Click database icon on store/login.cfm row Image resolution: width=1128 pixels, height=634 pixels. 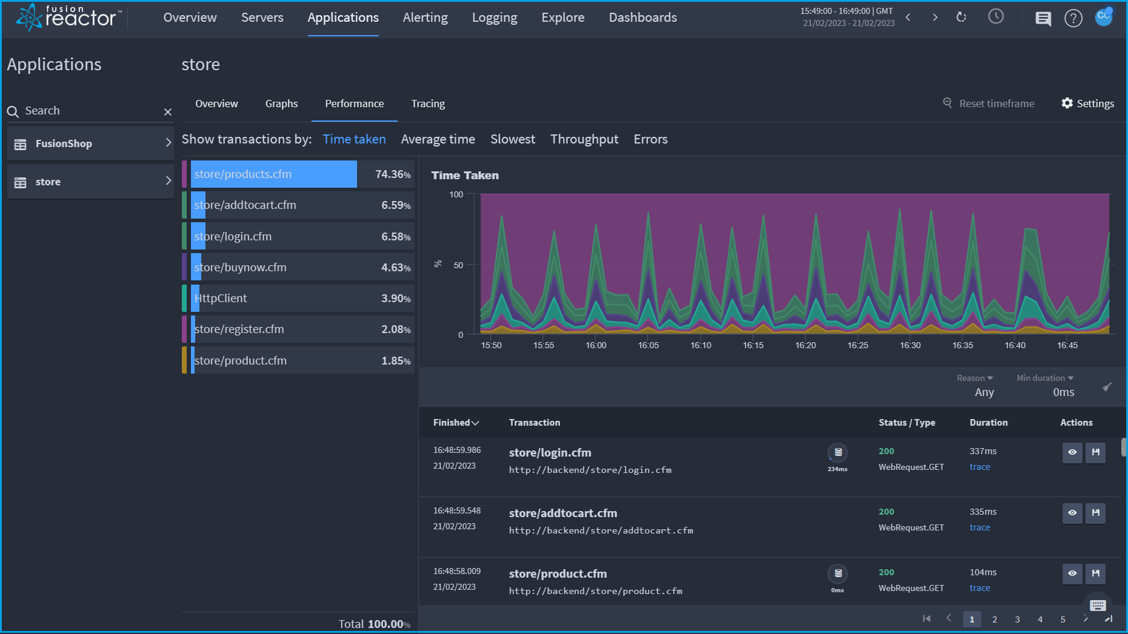(x=838, y=452)
